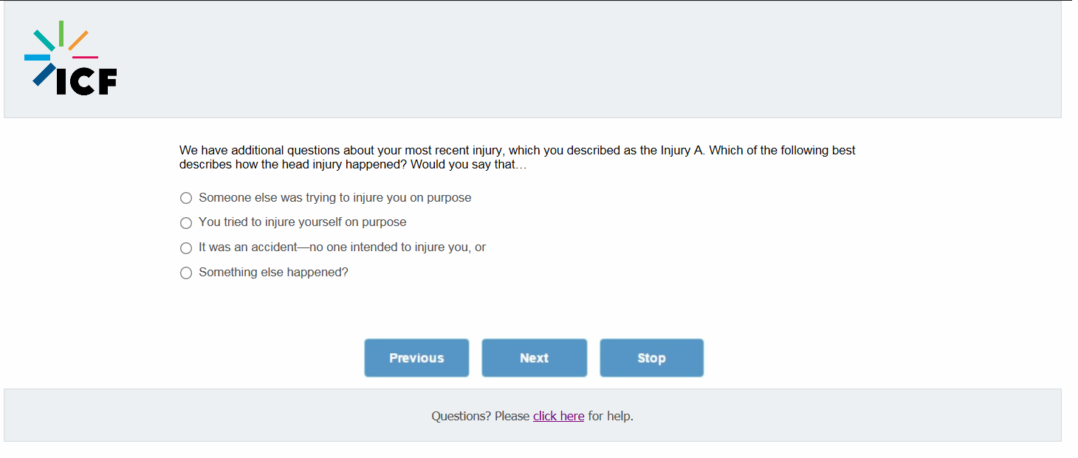Screen dimensions: 1078x458
Task: Click the 'describes how the head injury happened' line
Action: [x=353, y=165]
